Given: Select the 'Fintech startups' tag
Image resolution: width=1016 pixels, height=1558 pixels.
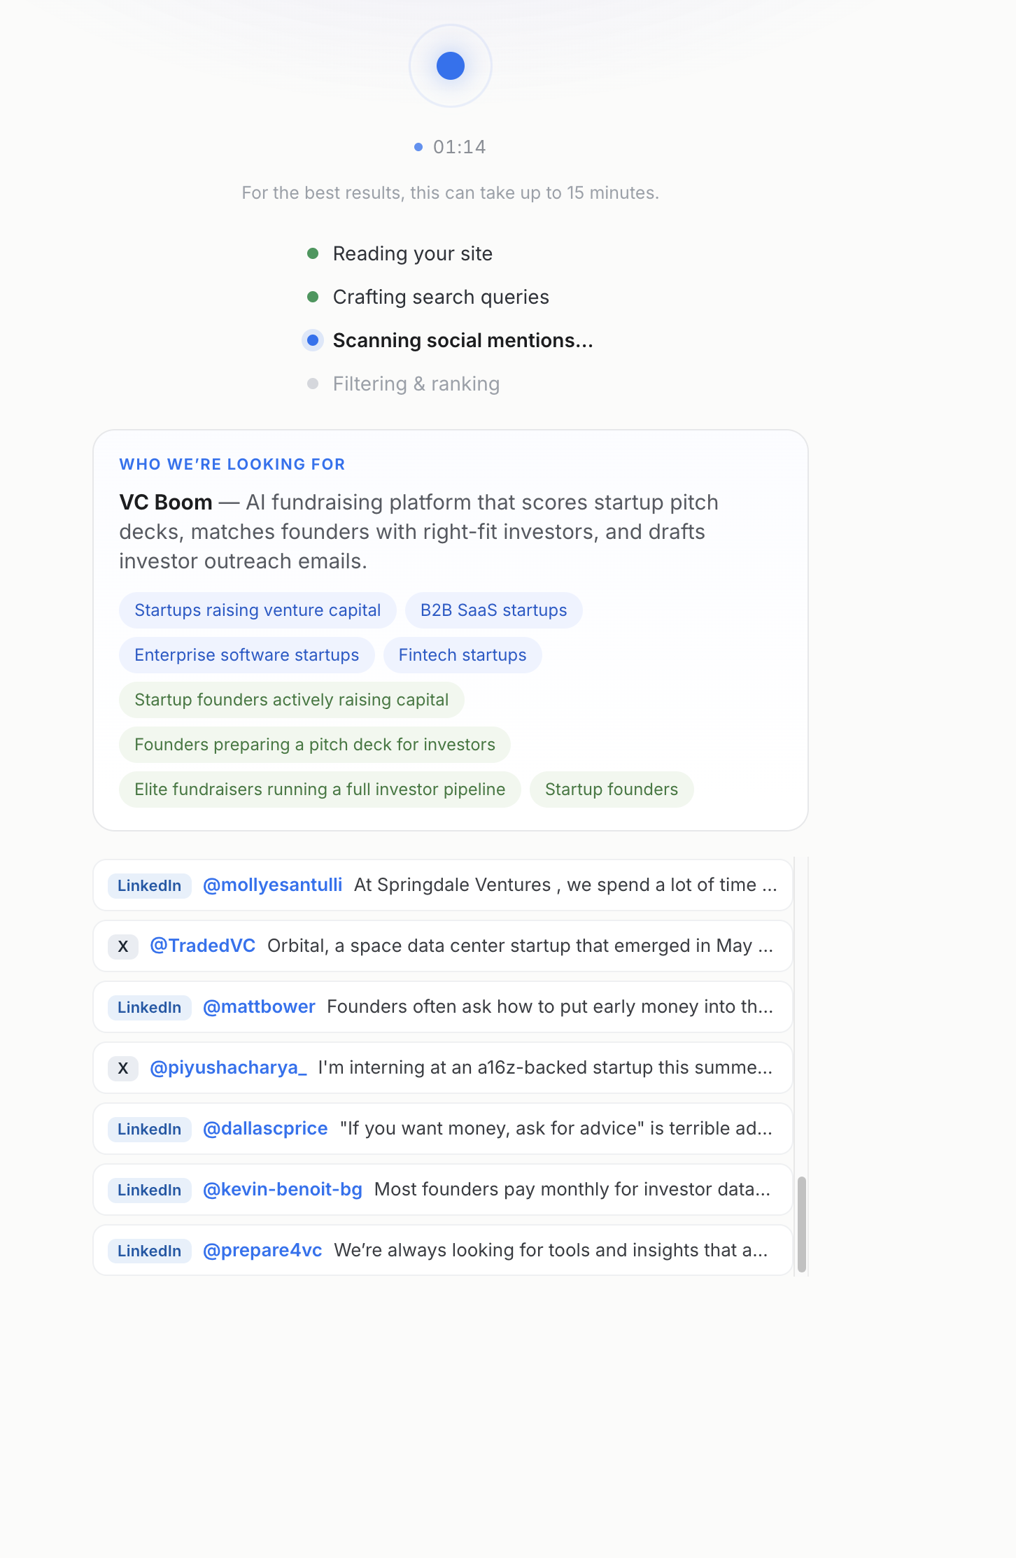Looking at the screenshot, I should [463, 655].
